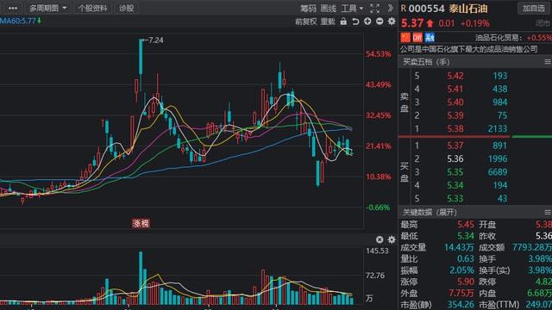Select buy level 3 price 5.35
This screenshot has width=552, height=310.
(x=455, y=172)
